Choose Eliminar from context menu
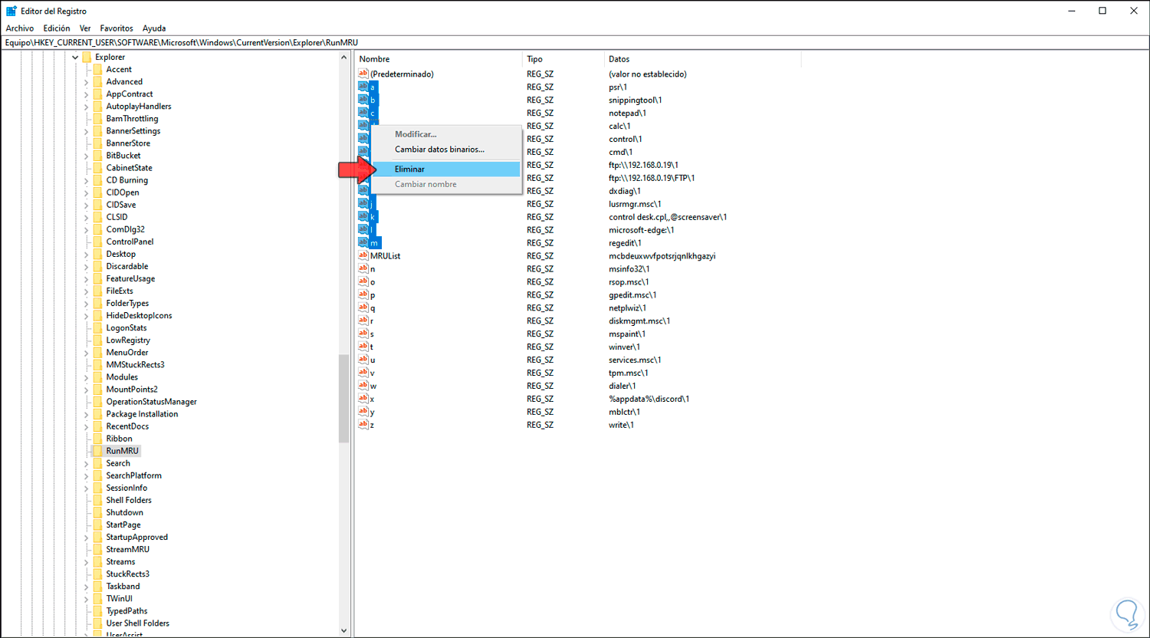 [409, 169]
